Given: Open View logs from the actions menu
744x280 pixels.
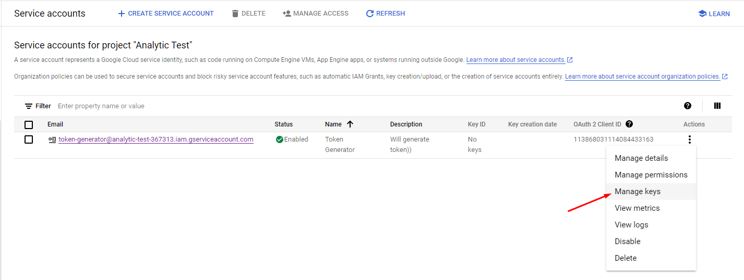Looking at the screenshot, I should 651,225.
